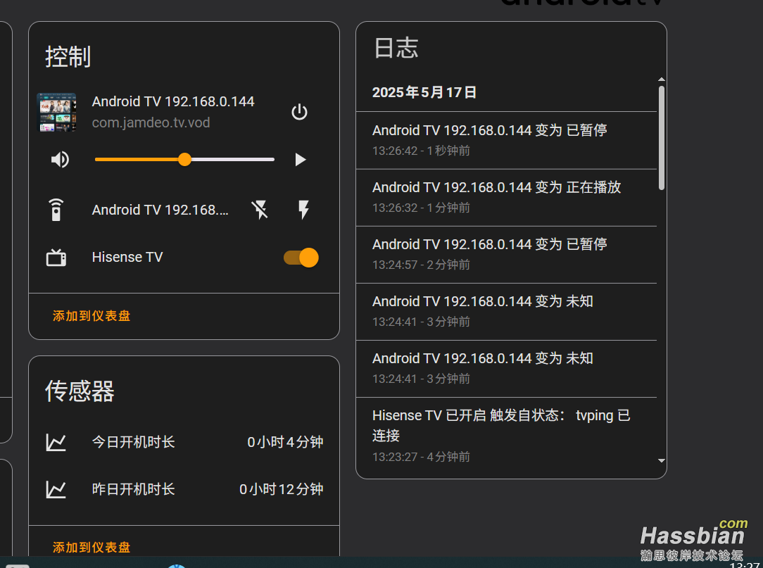763x568 pixels.
Task: Click the log scrollbar thumb
Action: pyautogui.click(x=662, y=138)
